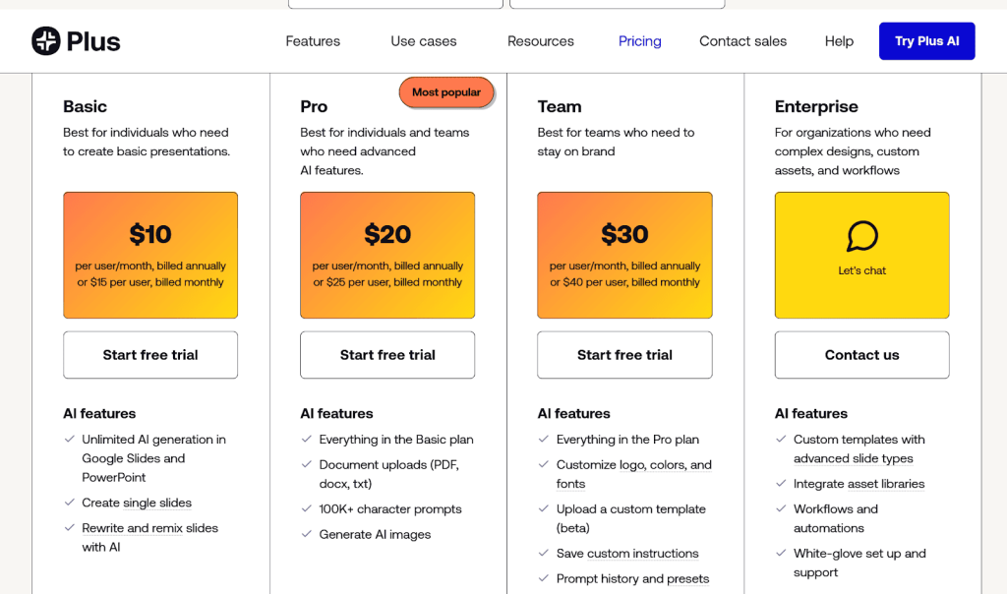Start free trial for Basic plan
This screenshot has width=1007, height=594.
[x=150, y=355]
